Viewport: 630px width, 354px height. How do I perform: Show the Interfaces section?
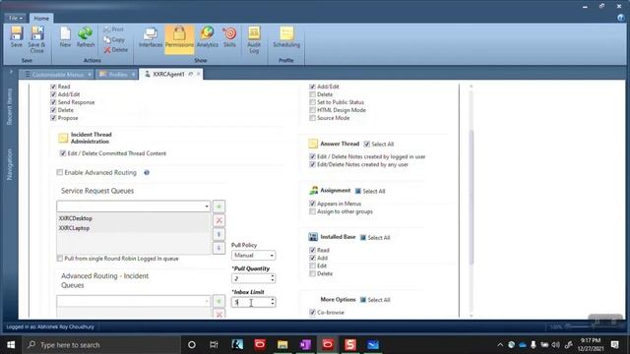point(151,37)
